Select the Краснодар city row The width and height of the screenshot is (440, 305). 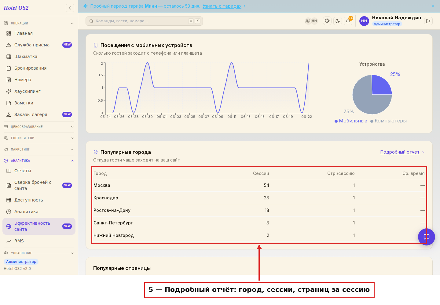tap(259, 198)
